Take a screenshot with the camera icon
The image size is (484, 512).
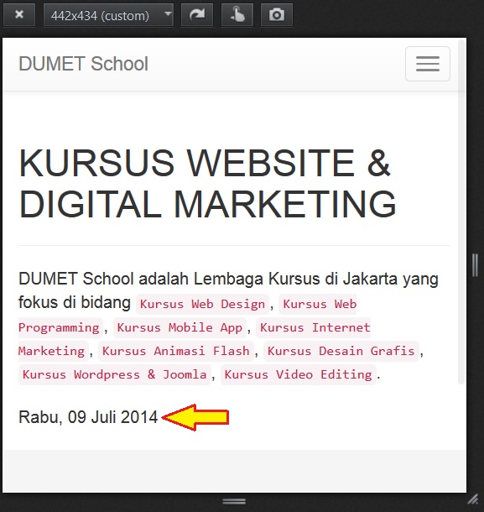[x=277, y=15]
